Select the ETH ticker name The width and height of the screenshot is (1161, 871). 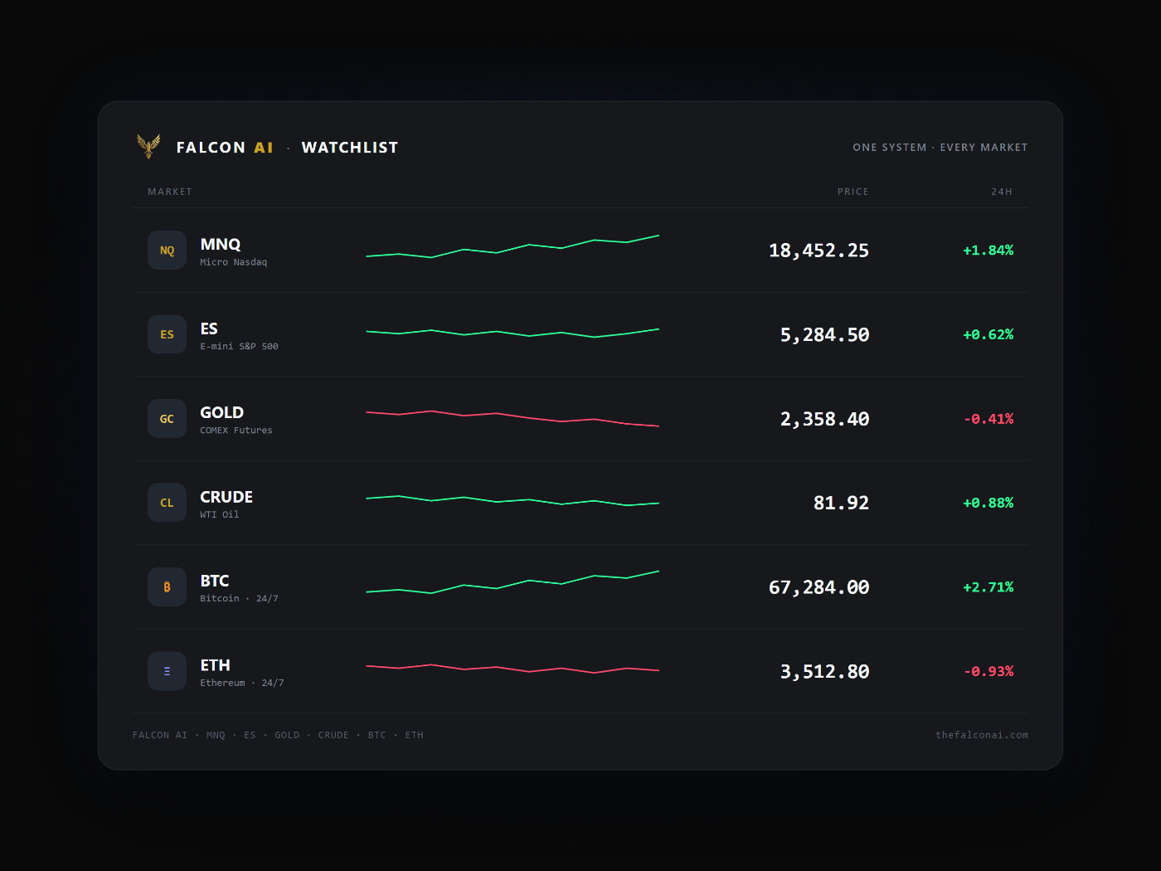(216, 666)
